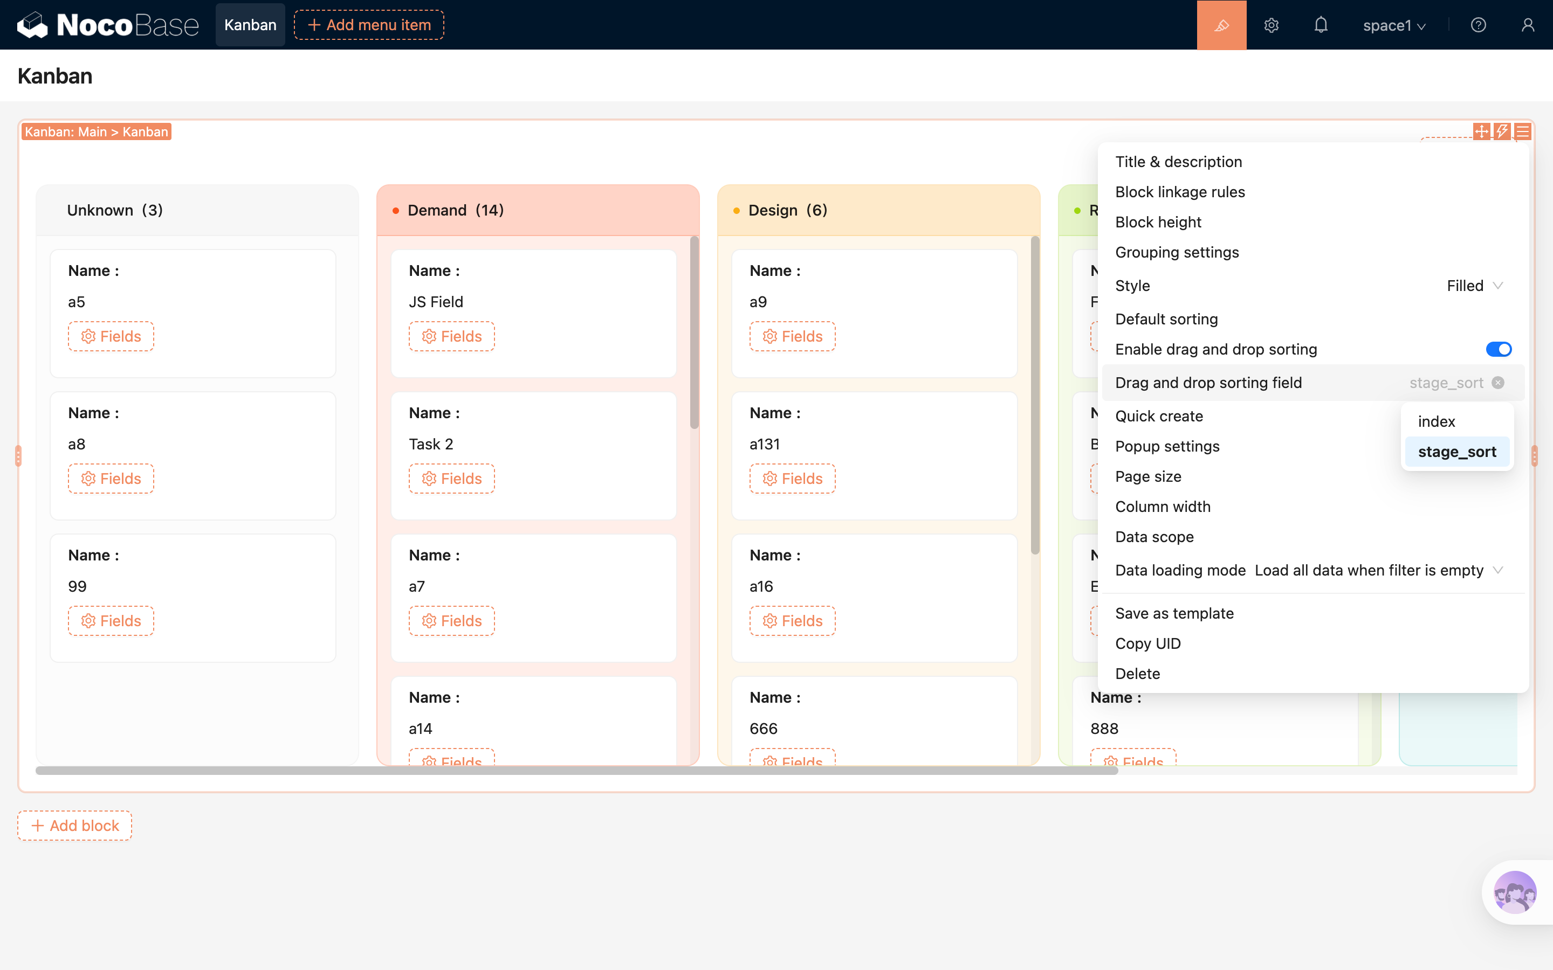Click the Kanban horizontal scrollbar

[576, 771]
